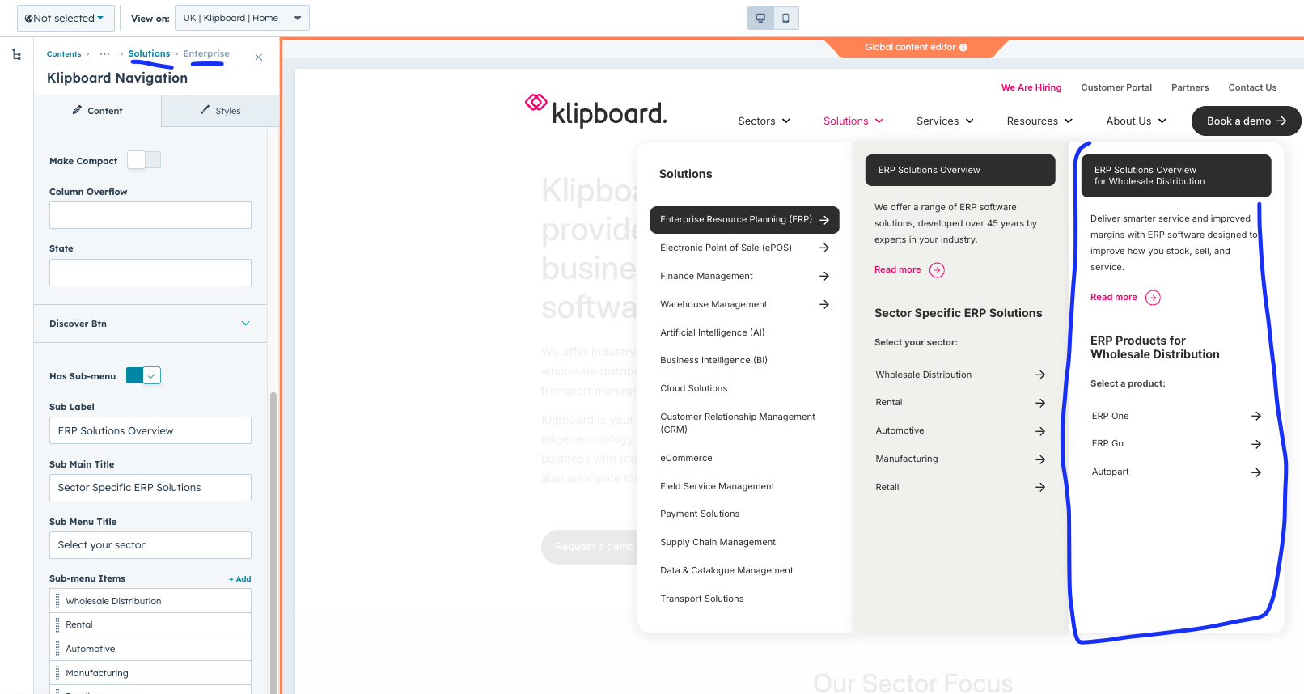
Task: Expand the Resources nav menu
Action: click(1039, 121)
